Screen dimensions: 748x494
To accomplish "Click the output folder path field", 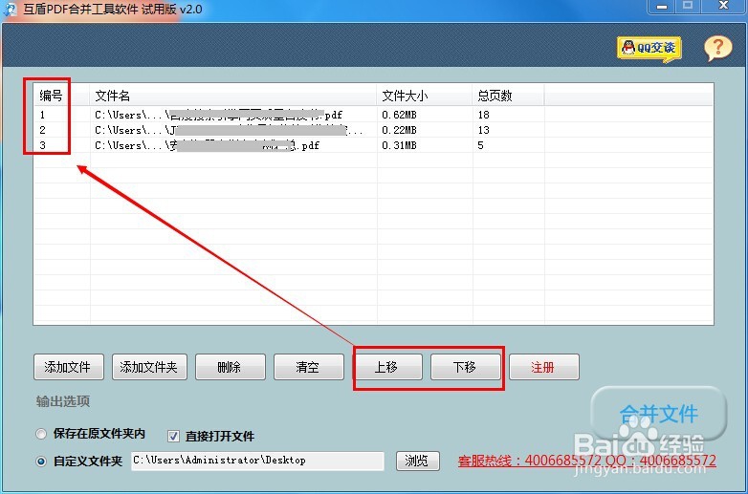I will pos(257,461).
